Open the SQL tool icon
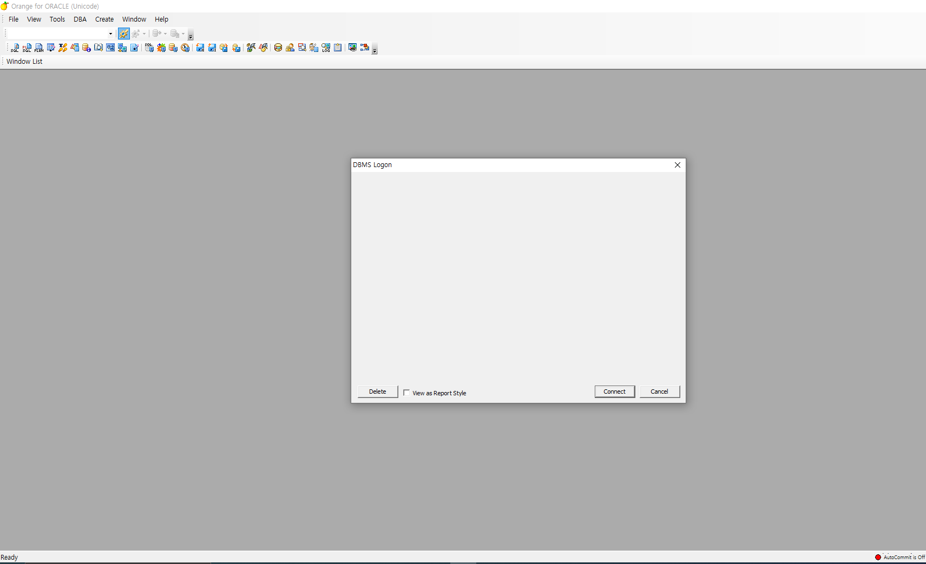The image size is (926, 564). pyautogui.click(x=15, y=48)
